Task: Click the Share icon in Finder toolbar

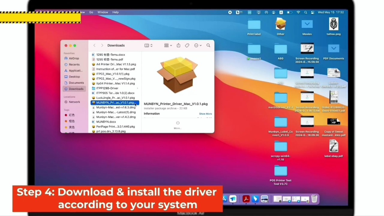Action: pyautogui.click(x=178, y=45)
